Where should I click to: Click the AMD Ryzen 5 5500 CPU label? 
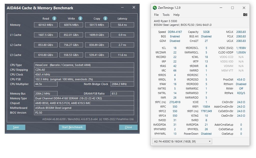[165, 21]
